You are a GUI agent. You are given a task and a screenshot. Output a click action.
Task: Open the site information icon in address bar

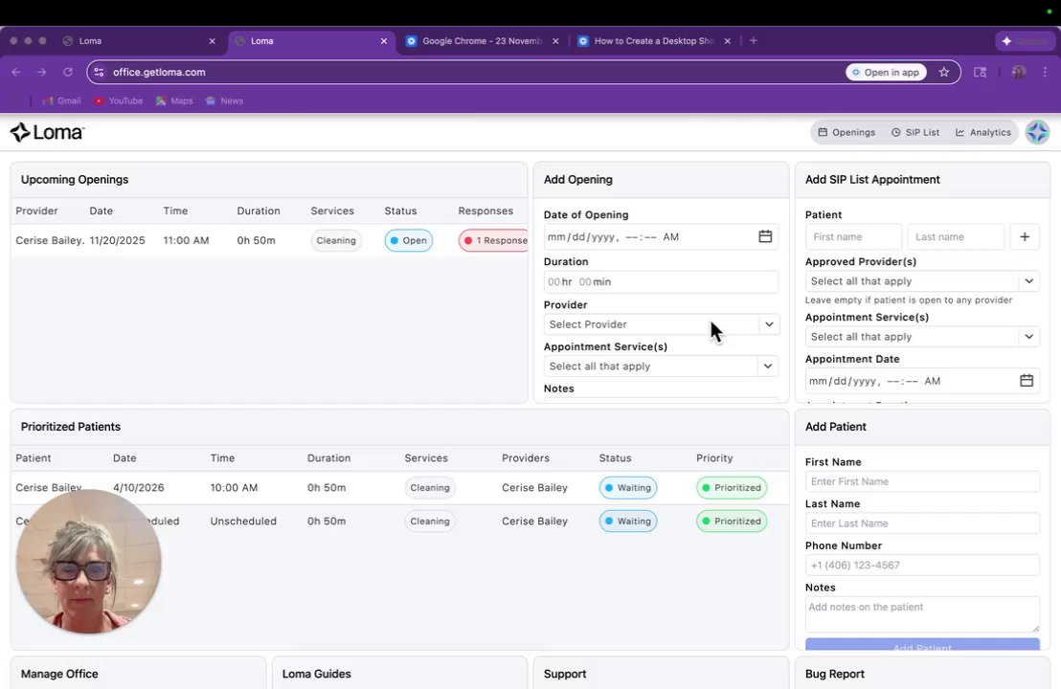(100, 73)
